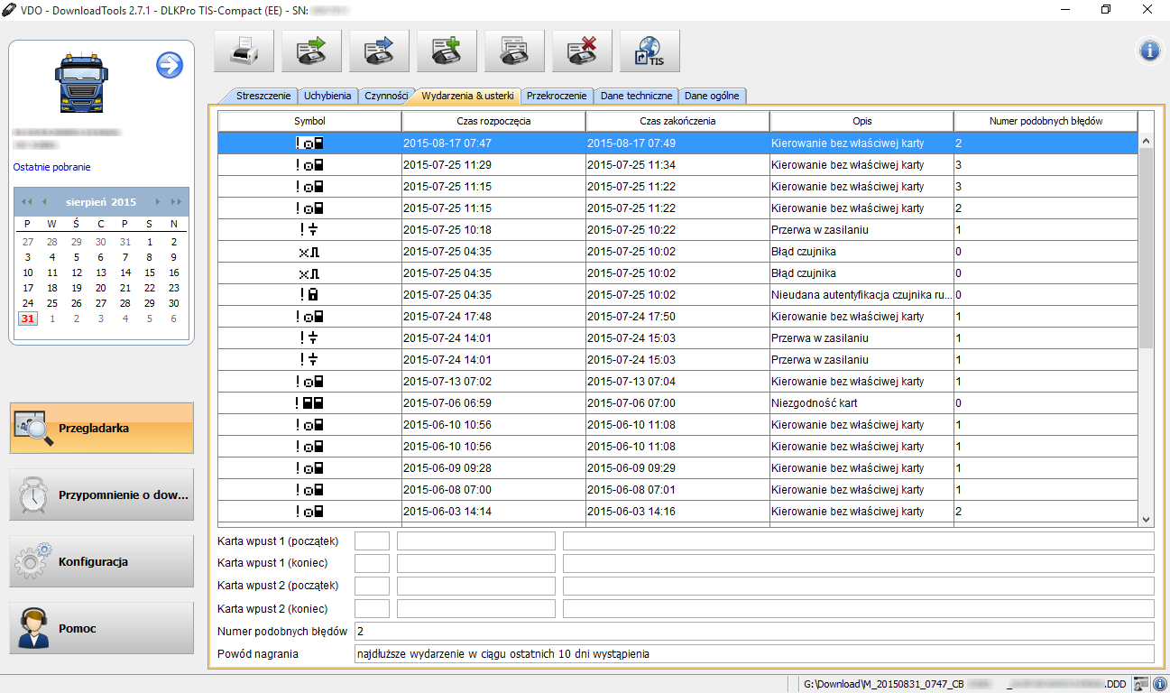Image resolution: width=1170 pixels, height=693 pixels.
Task: Go to next month in calendar
Action: (x=158, y=202)
